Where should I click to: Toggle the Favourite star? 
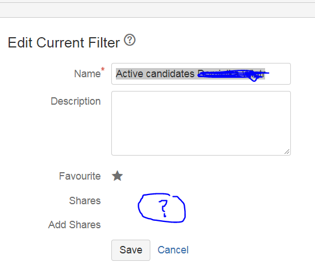click(117, 176)
